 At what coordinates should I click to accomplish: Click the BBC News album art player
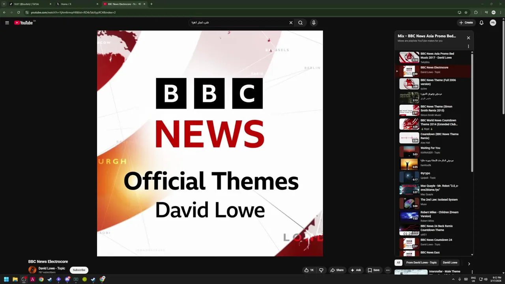pyautogui.click(x=210, y=144)
